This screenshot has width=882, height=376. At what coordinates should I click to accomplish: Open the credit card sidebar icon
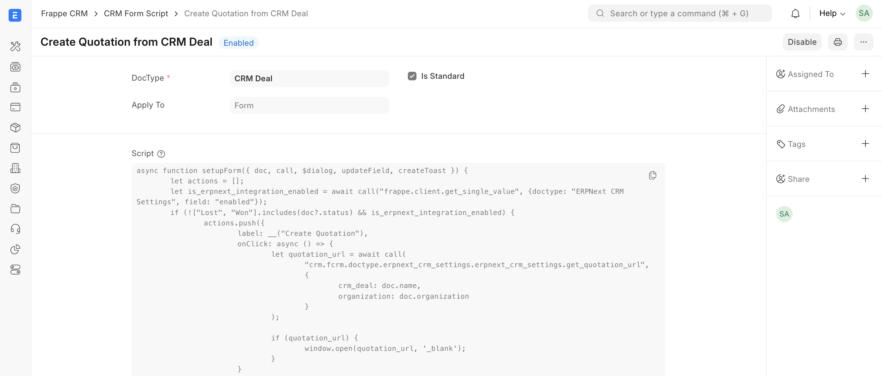pyautogui.click(x=15, y=107)
